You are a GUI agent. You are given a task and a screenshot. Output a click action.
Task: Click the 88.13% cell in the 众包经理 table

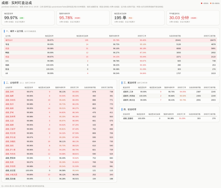pos(76,142)
